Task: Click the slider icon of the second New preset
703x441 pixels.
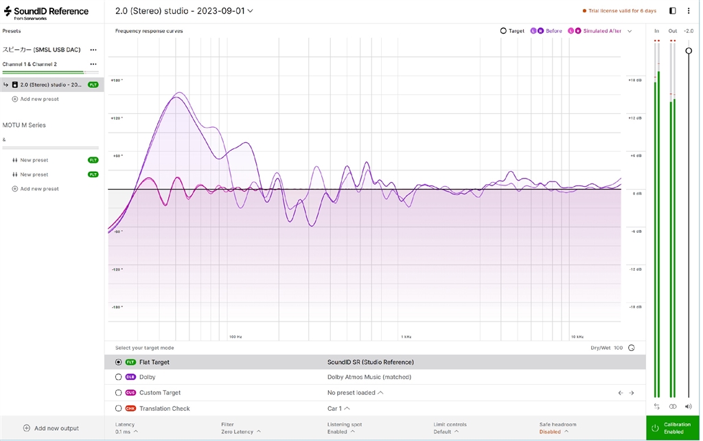Action: click(x=15, y=174)
